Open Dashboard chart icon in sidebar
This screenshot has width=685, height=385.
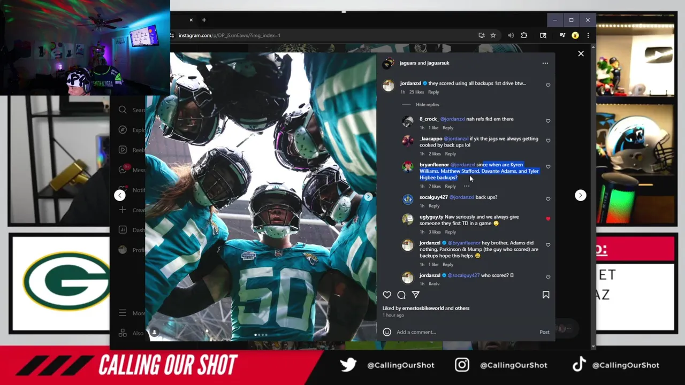pyautogui.click(x=123, y=229)
